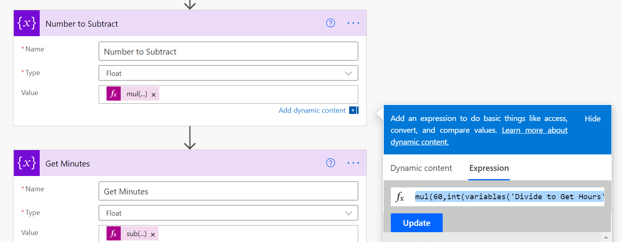Remove the sub(...) expression token

tap(153, 235)
